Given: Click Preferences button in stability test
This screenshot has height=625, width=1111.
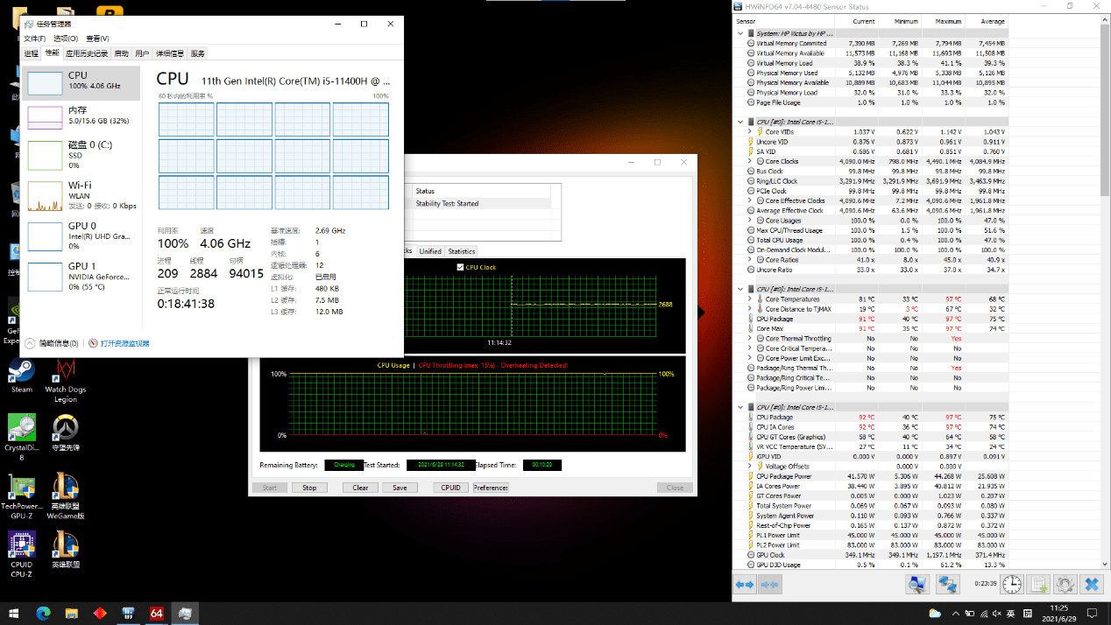Looking at the screenshot, I should (x=491, y=488).
